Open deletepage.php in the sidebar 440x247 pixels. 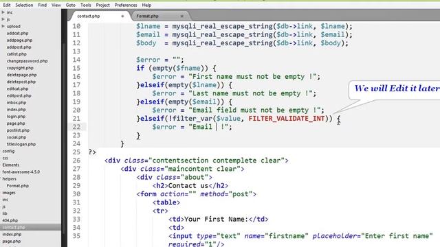point(21,75)
